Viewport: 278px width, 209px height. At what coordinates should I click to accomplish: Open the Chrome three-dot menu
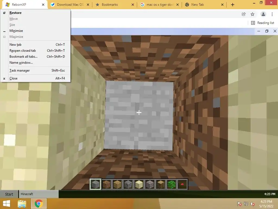(272, 14)
